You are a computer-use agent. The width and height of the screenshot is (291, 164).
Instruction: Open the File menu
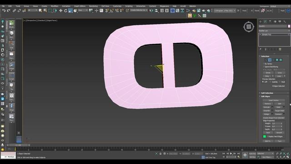pyautogui.click(x=3, y=6)
